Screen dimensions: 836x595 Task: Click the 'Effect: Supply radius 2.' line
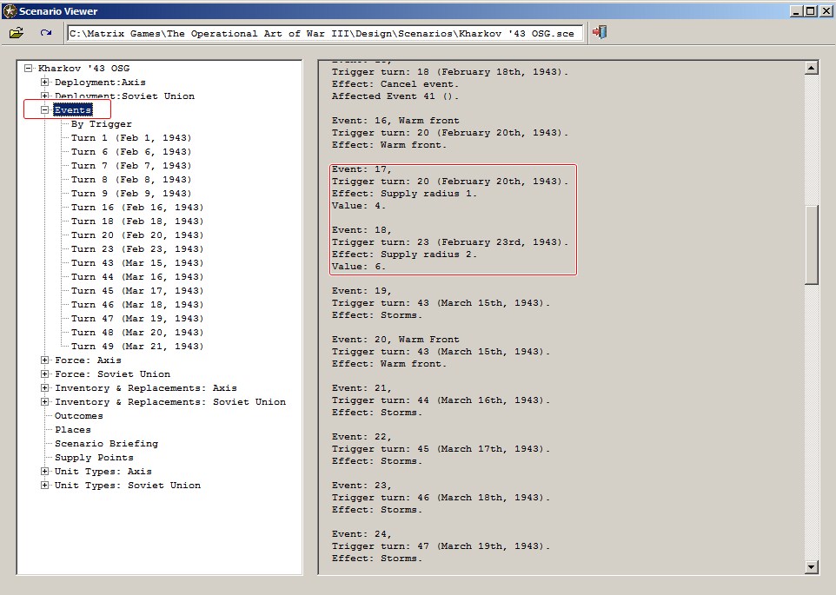(x=404, y=255)
